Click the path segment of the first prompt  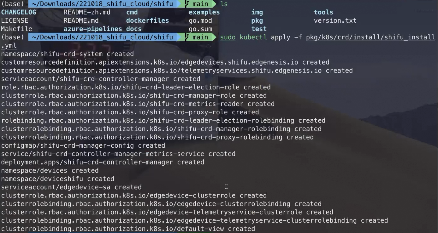(103, 4)
